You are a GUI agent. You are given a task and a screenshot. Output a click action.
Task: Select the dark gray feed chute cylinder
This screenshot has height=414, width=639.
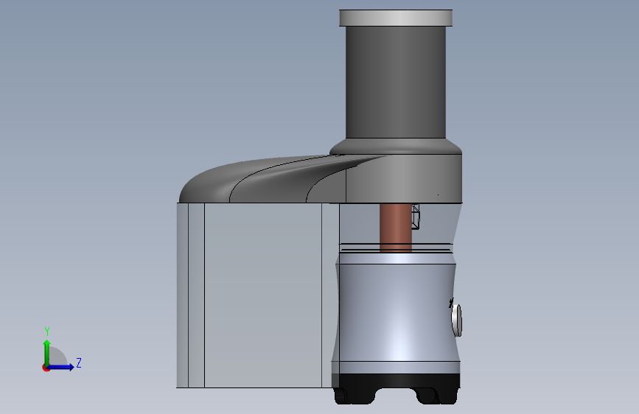(x=395, y=82)
